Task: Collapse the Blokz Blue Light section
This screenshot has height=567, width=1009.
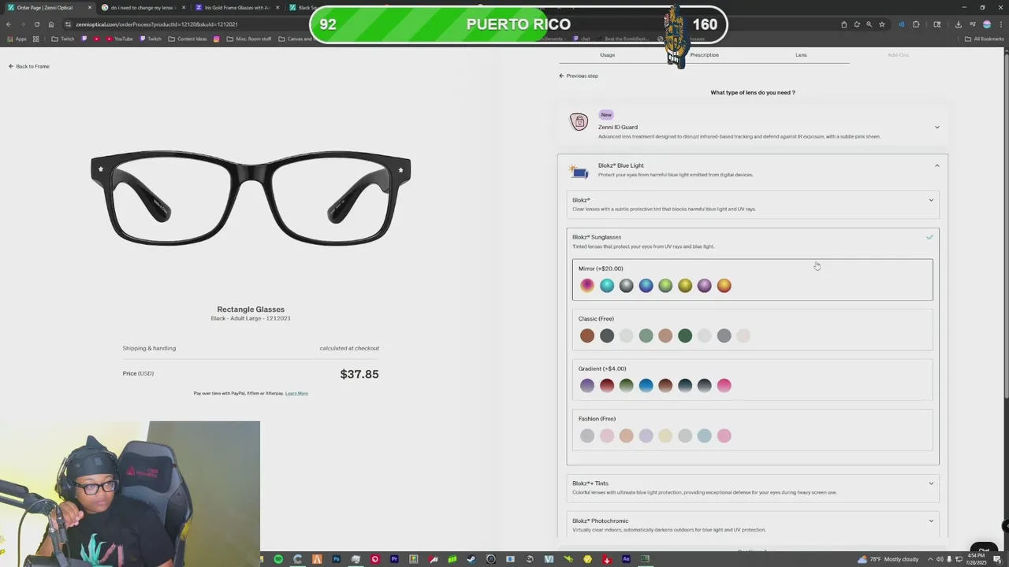Action: point(937,165)
